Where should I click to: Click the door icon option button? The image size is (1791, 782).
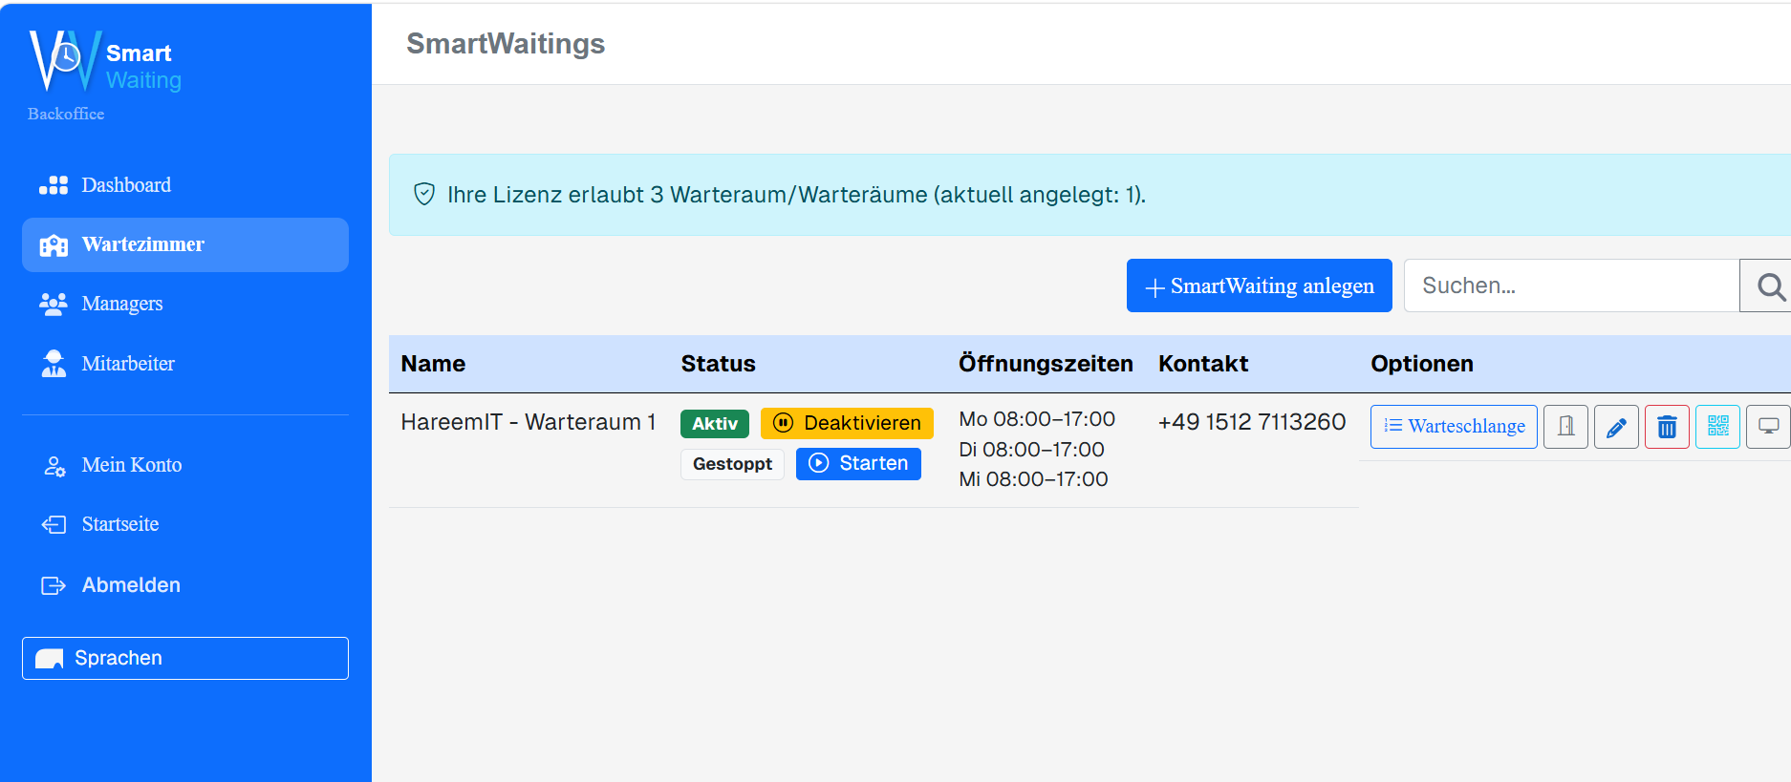1565,427
